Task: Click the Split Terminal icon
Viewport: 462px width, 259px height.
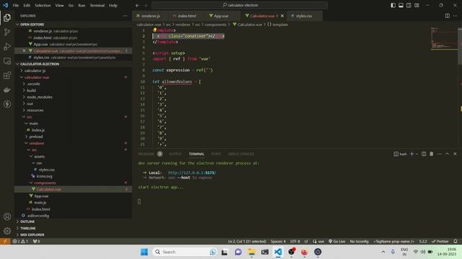Action: click(x=424, y=154)
